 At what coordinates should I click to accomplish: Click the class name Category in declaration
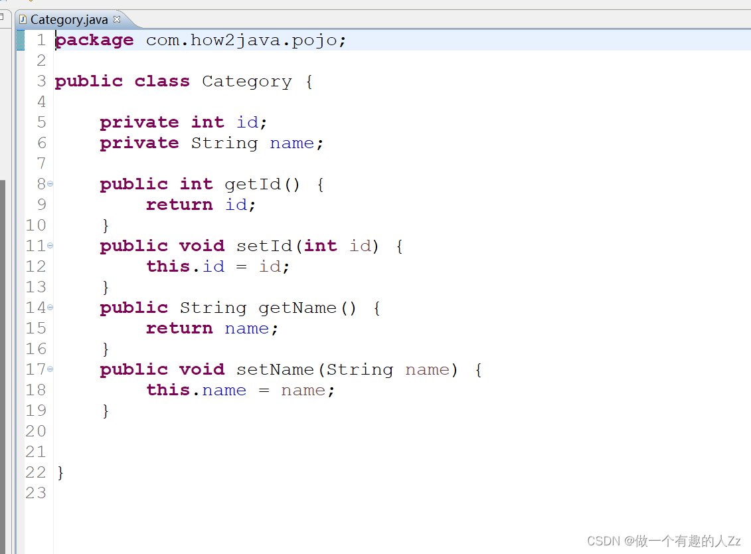[246, 82]
